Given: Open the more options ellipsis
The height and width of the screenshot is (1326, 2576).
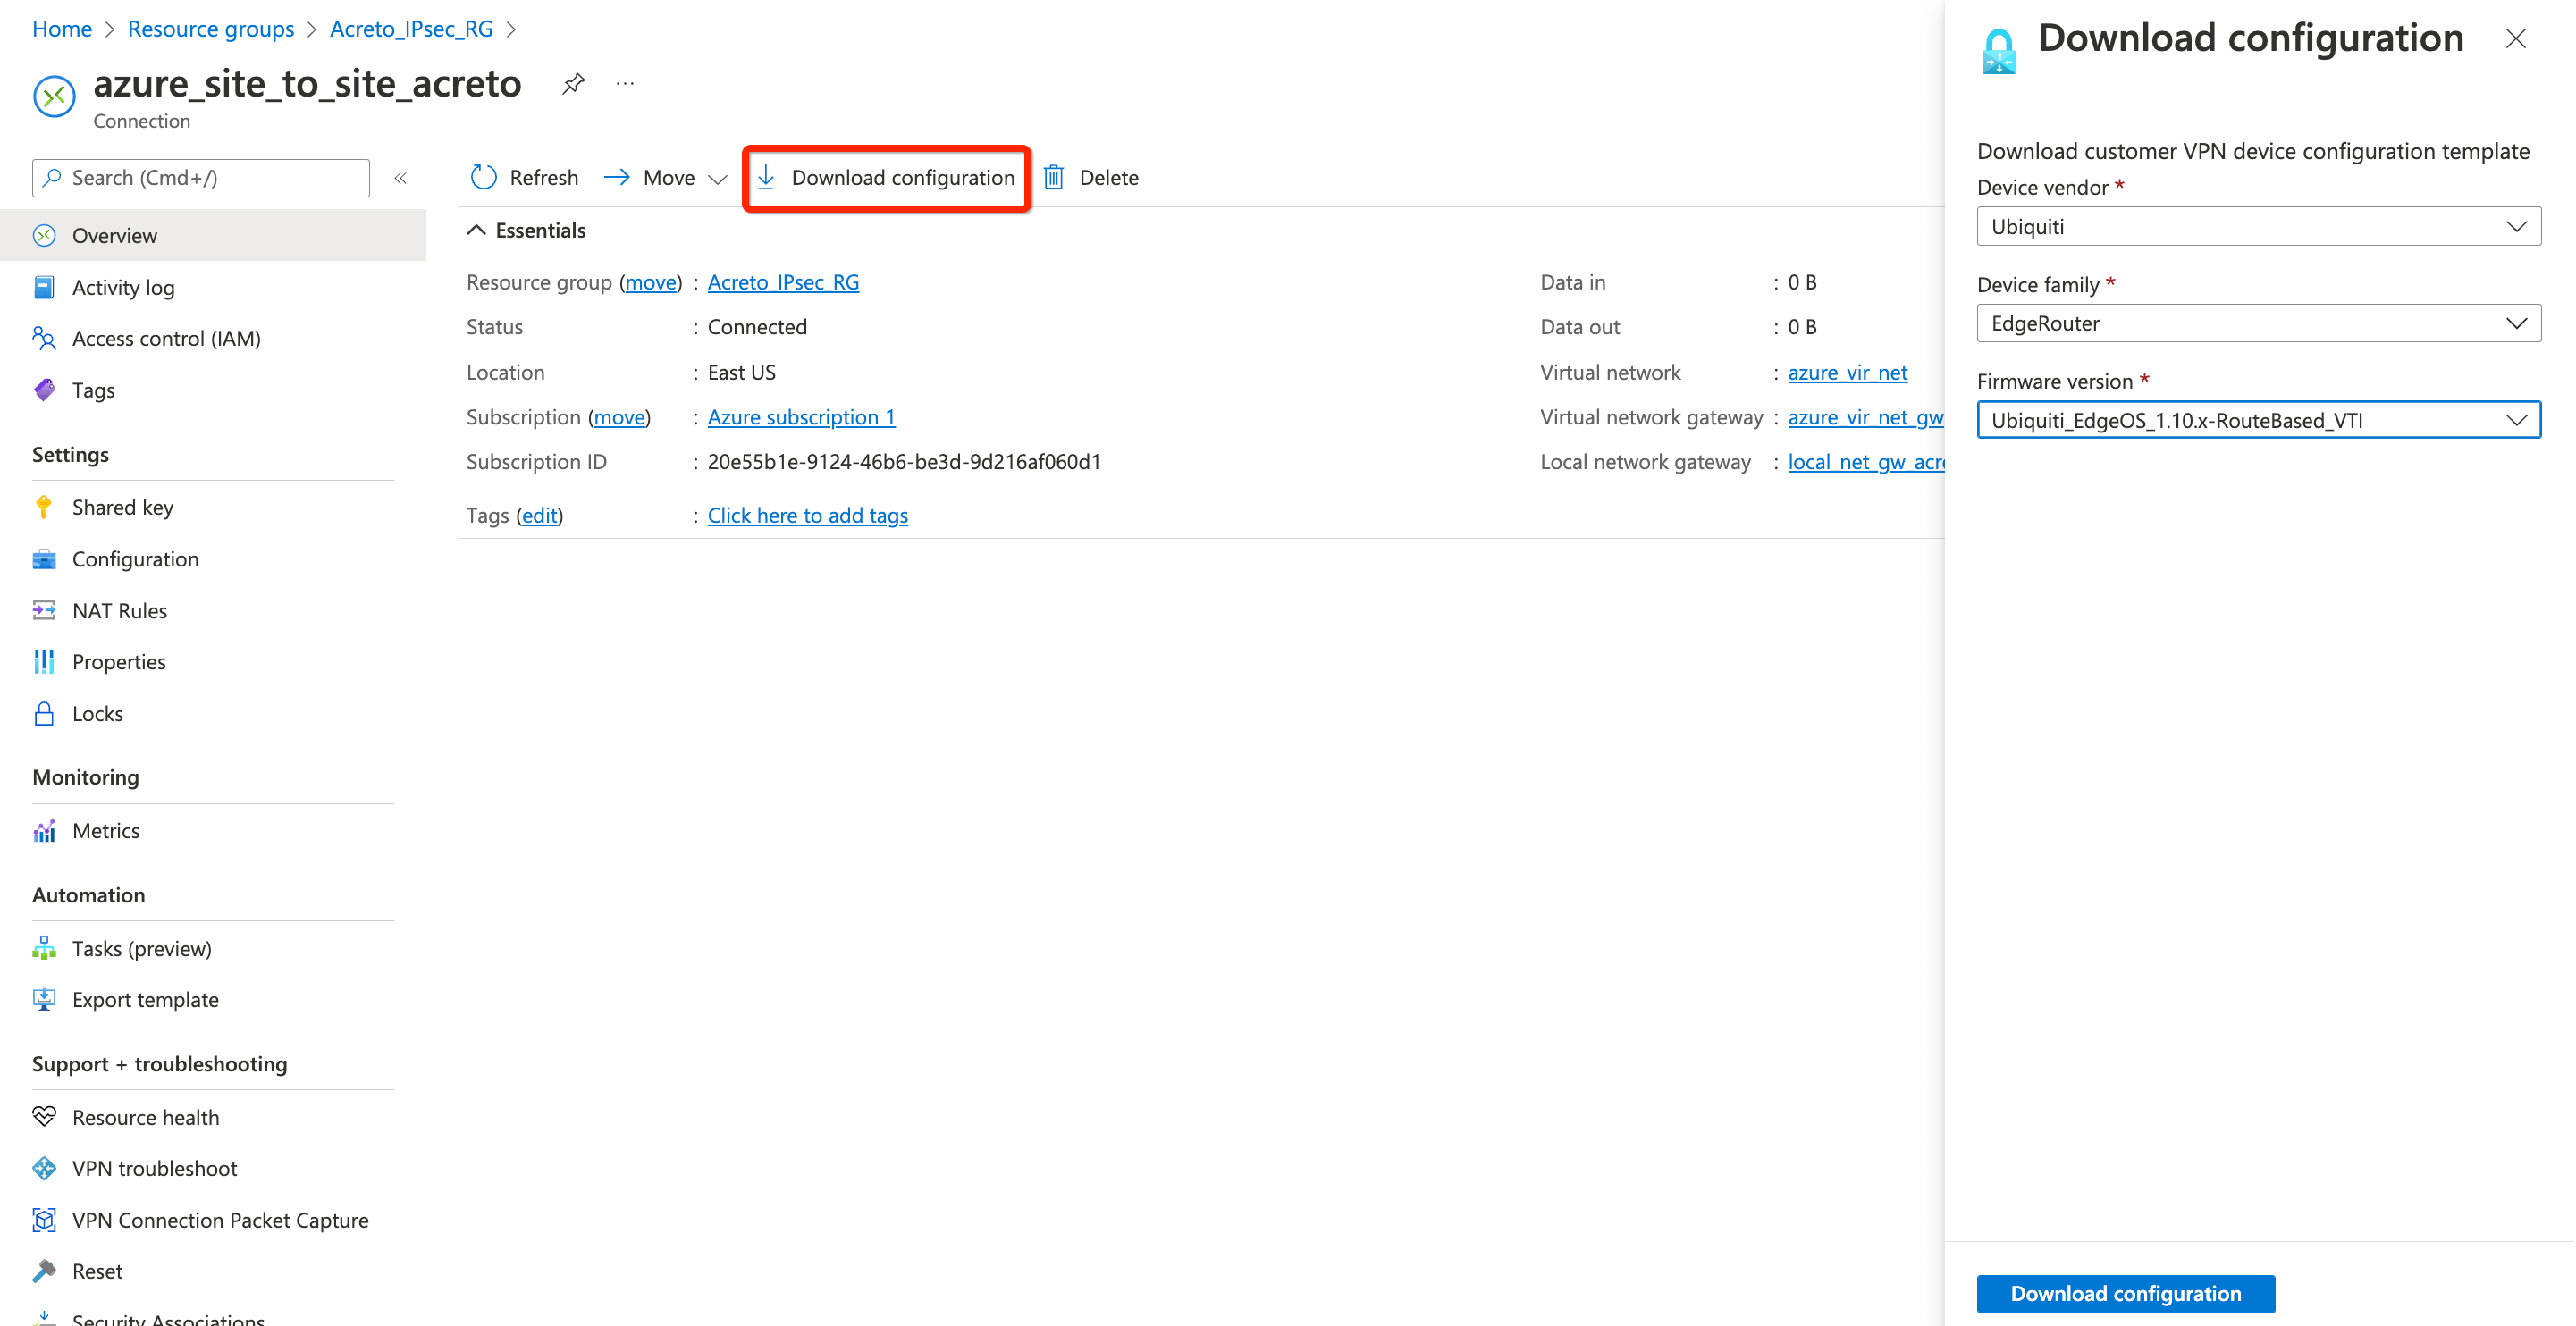Looking at the screenshot, I should (625, 83).
